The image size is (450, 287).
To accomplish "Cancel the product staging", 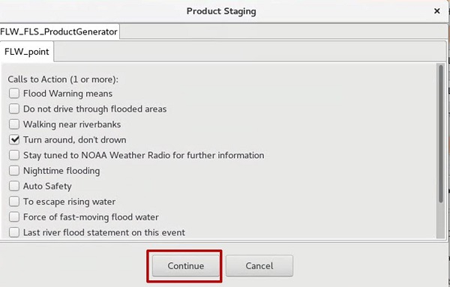I will tap(259, 266).
